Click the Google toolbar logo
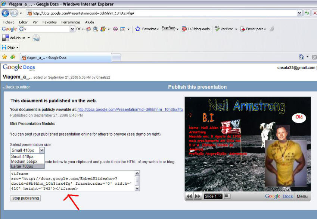Image resolution: width=317 pixels, height=219 pixels. 9,29
